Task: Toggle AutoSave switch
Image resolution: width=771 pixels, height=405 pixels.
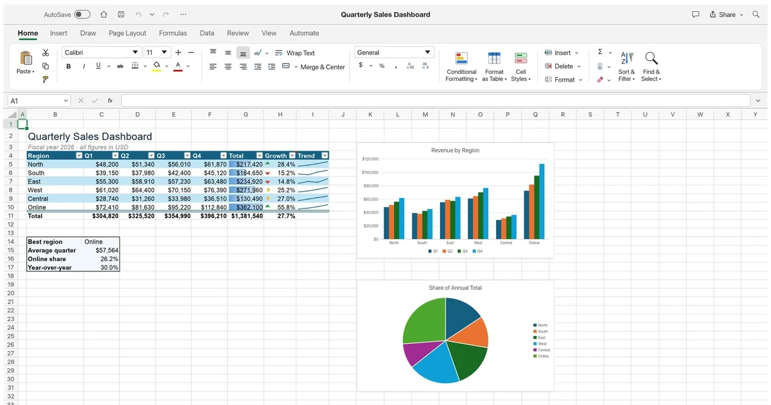Action: (x=82, y=14)
